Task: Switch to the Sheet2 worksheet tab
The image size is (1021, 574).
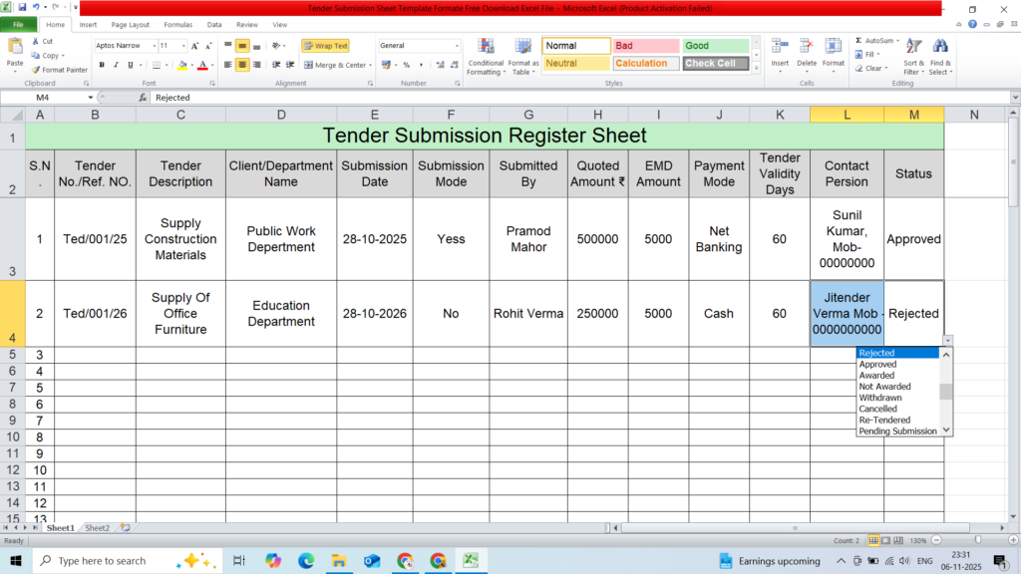Action: [x=97, y=527]
